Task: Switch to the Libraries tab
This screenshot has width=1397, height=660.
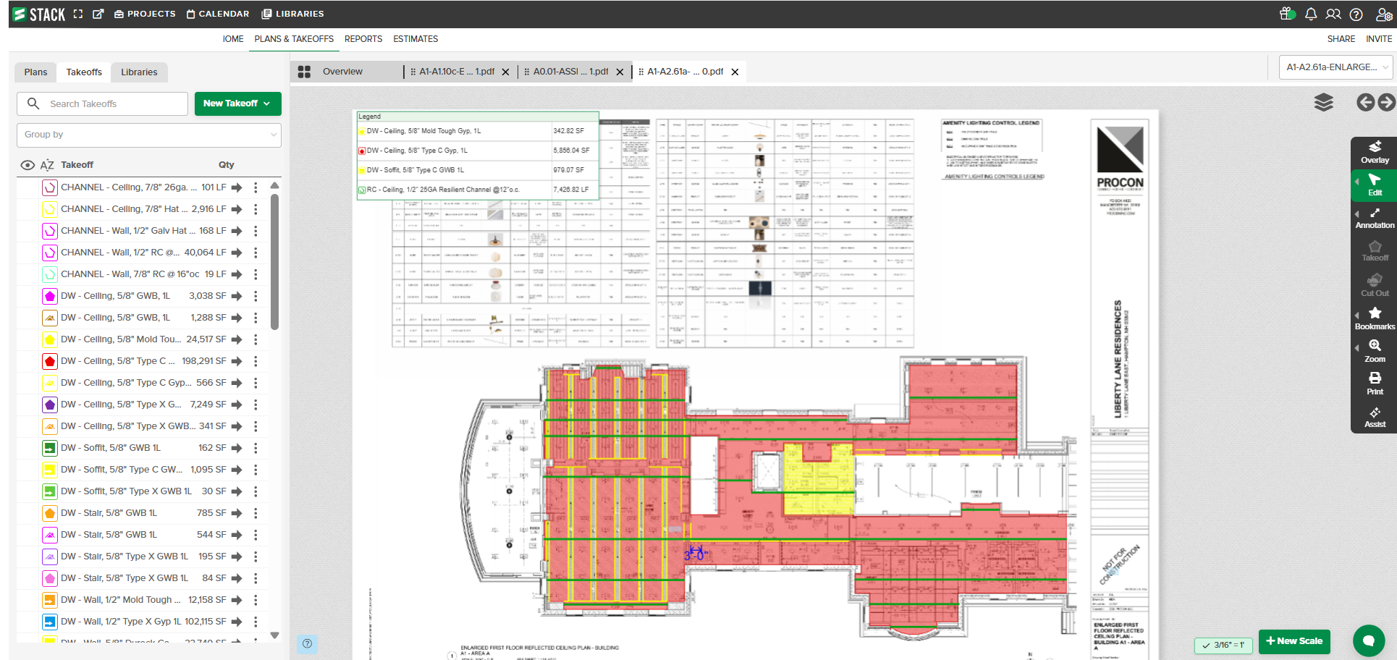Action: 139,72
